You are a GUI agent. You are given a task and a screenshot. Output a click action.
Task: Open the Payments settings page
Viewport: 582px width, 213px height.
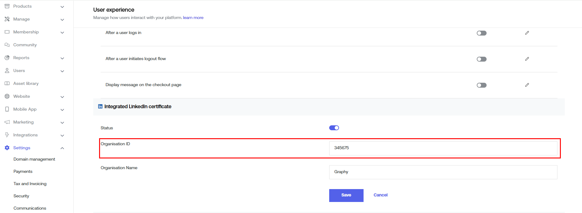(x=23, y=171)
